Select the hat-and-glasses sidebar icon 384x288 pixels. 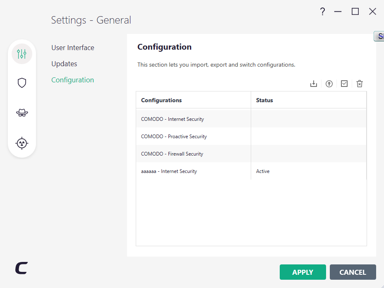[22, 113]
